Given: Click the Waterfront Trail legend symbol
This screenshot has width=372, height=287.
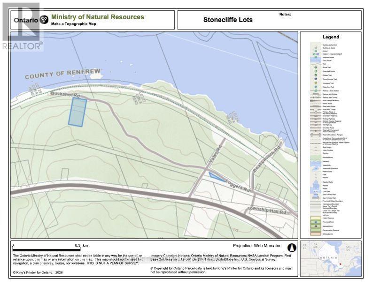Looking at the screenshot, I should 316,87.
